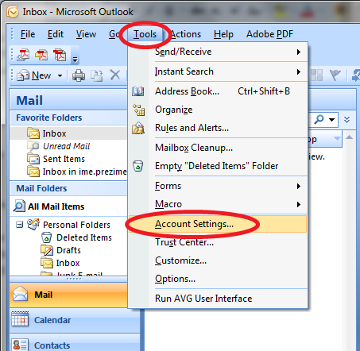Switch to Calendar navigation pane

click(75, 320)
